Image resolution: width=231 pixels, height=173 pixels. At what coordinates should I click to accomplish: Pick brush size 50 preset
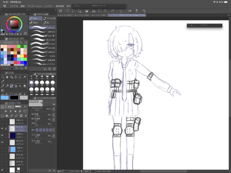[x=53, y=83]
